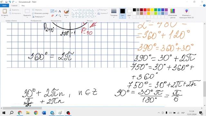The image size is (206, 116).
Task: Click the Paste (Вставить) clipboard icon
Action: point(5,11)
